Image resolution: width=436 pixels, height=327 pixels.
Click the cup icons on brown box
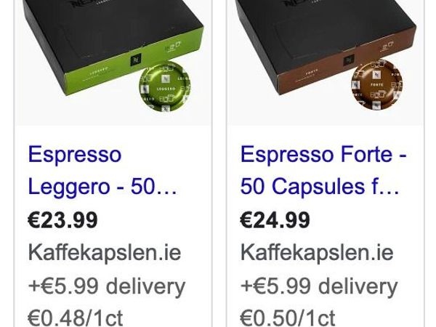coord(387,47)
